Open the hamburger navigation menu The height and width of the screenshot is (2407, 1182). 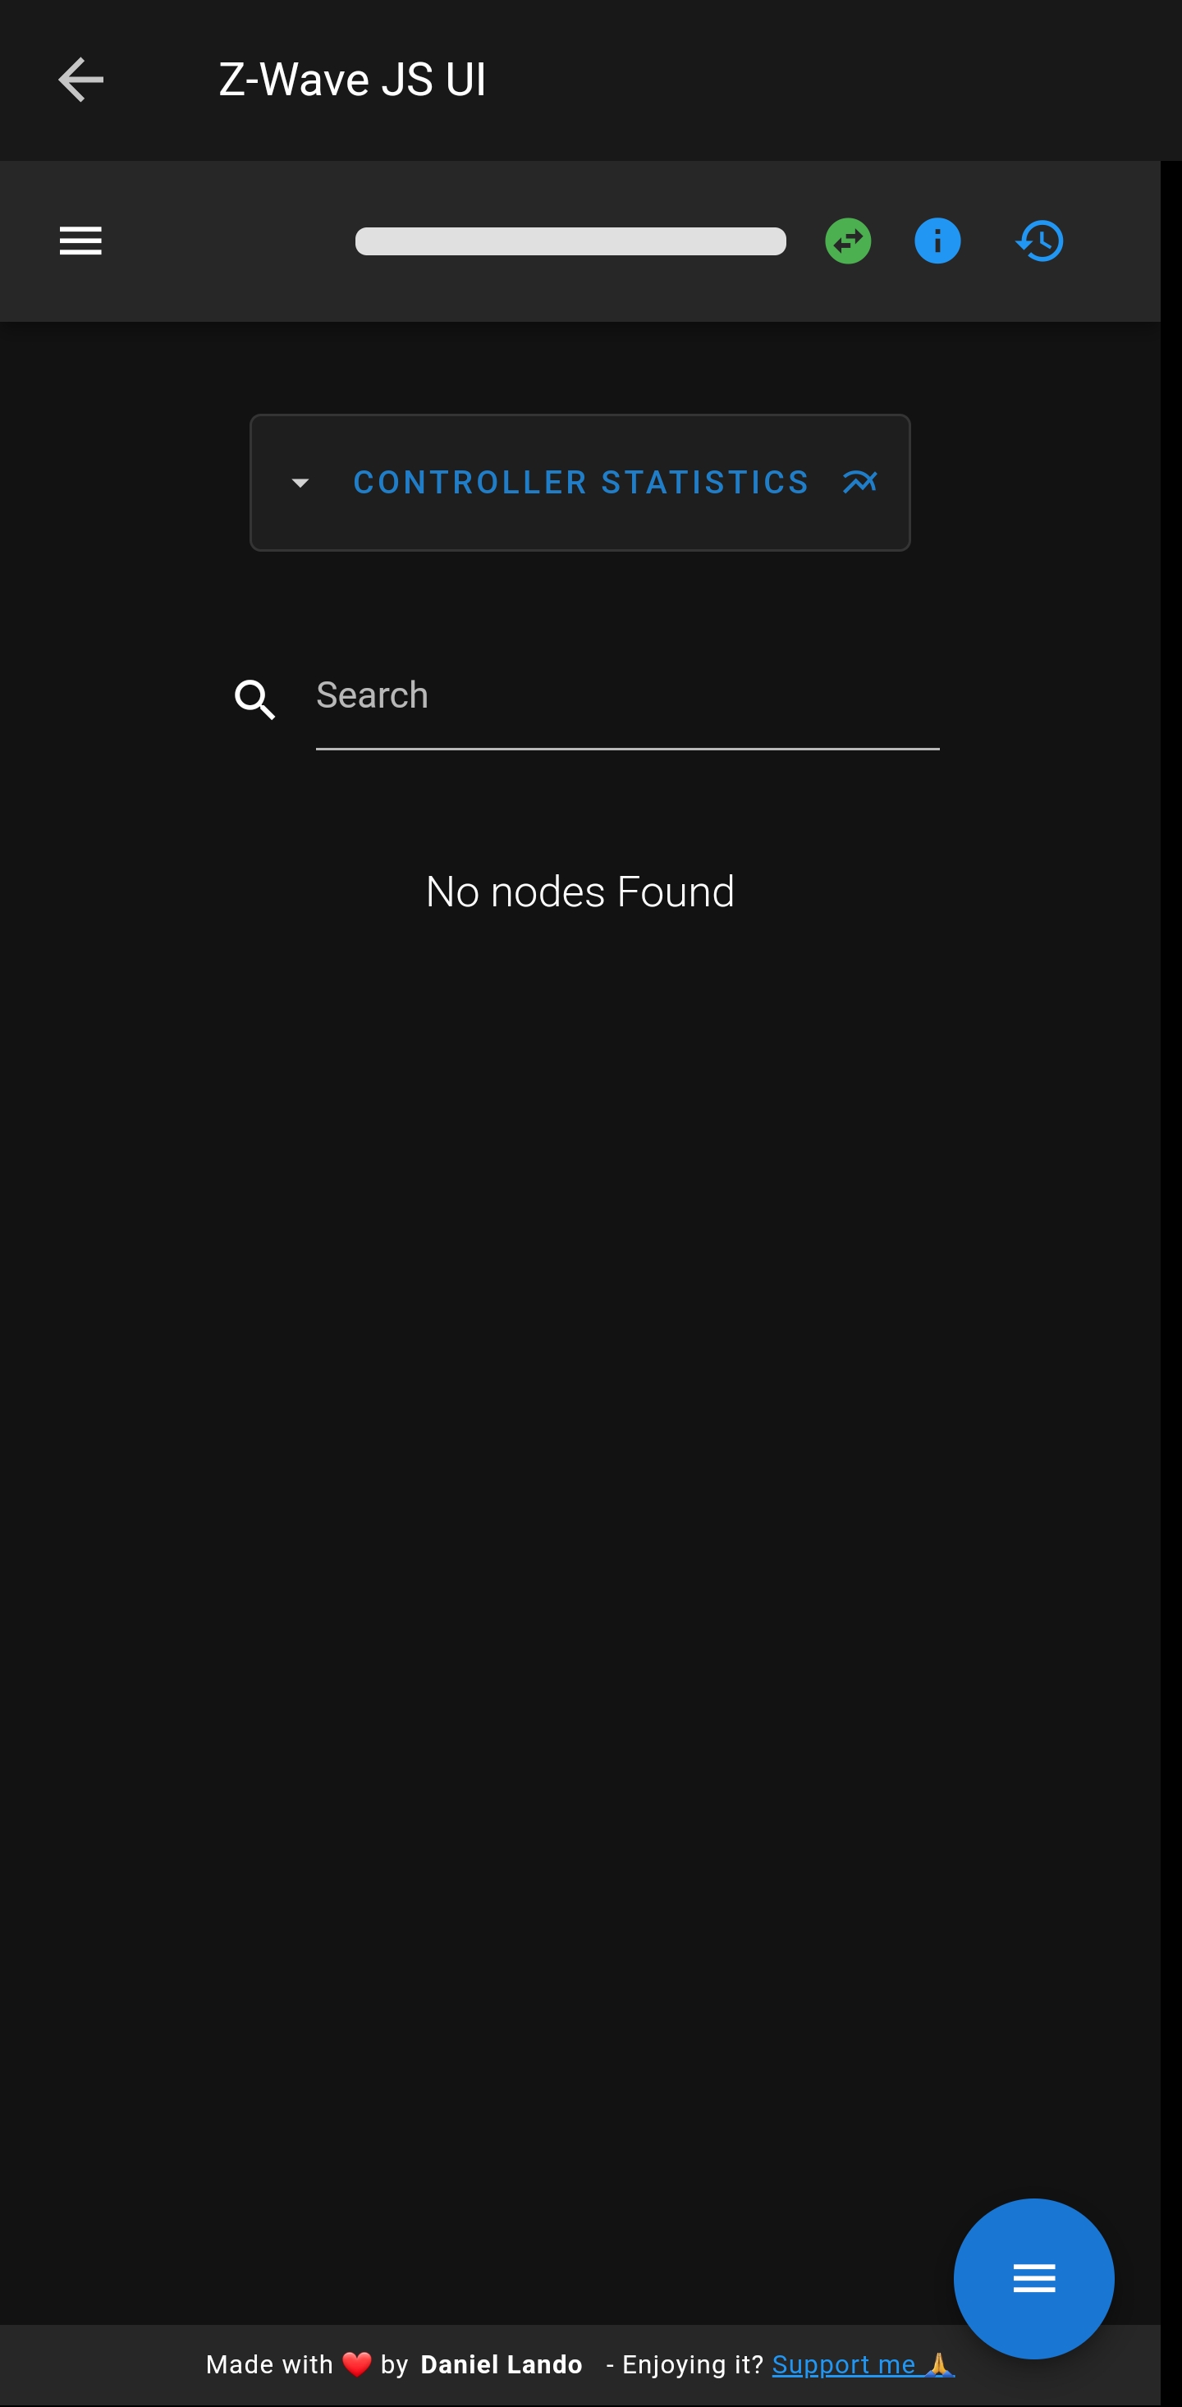(80, 241)
